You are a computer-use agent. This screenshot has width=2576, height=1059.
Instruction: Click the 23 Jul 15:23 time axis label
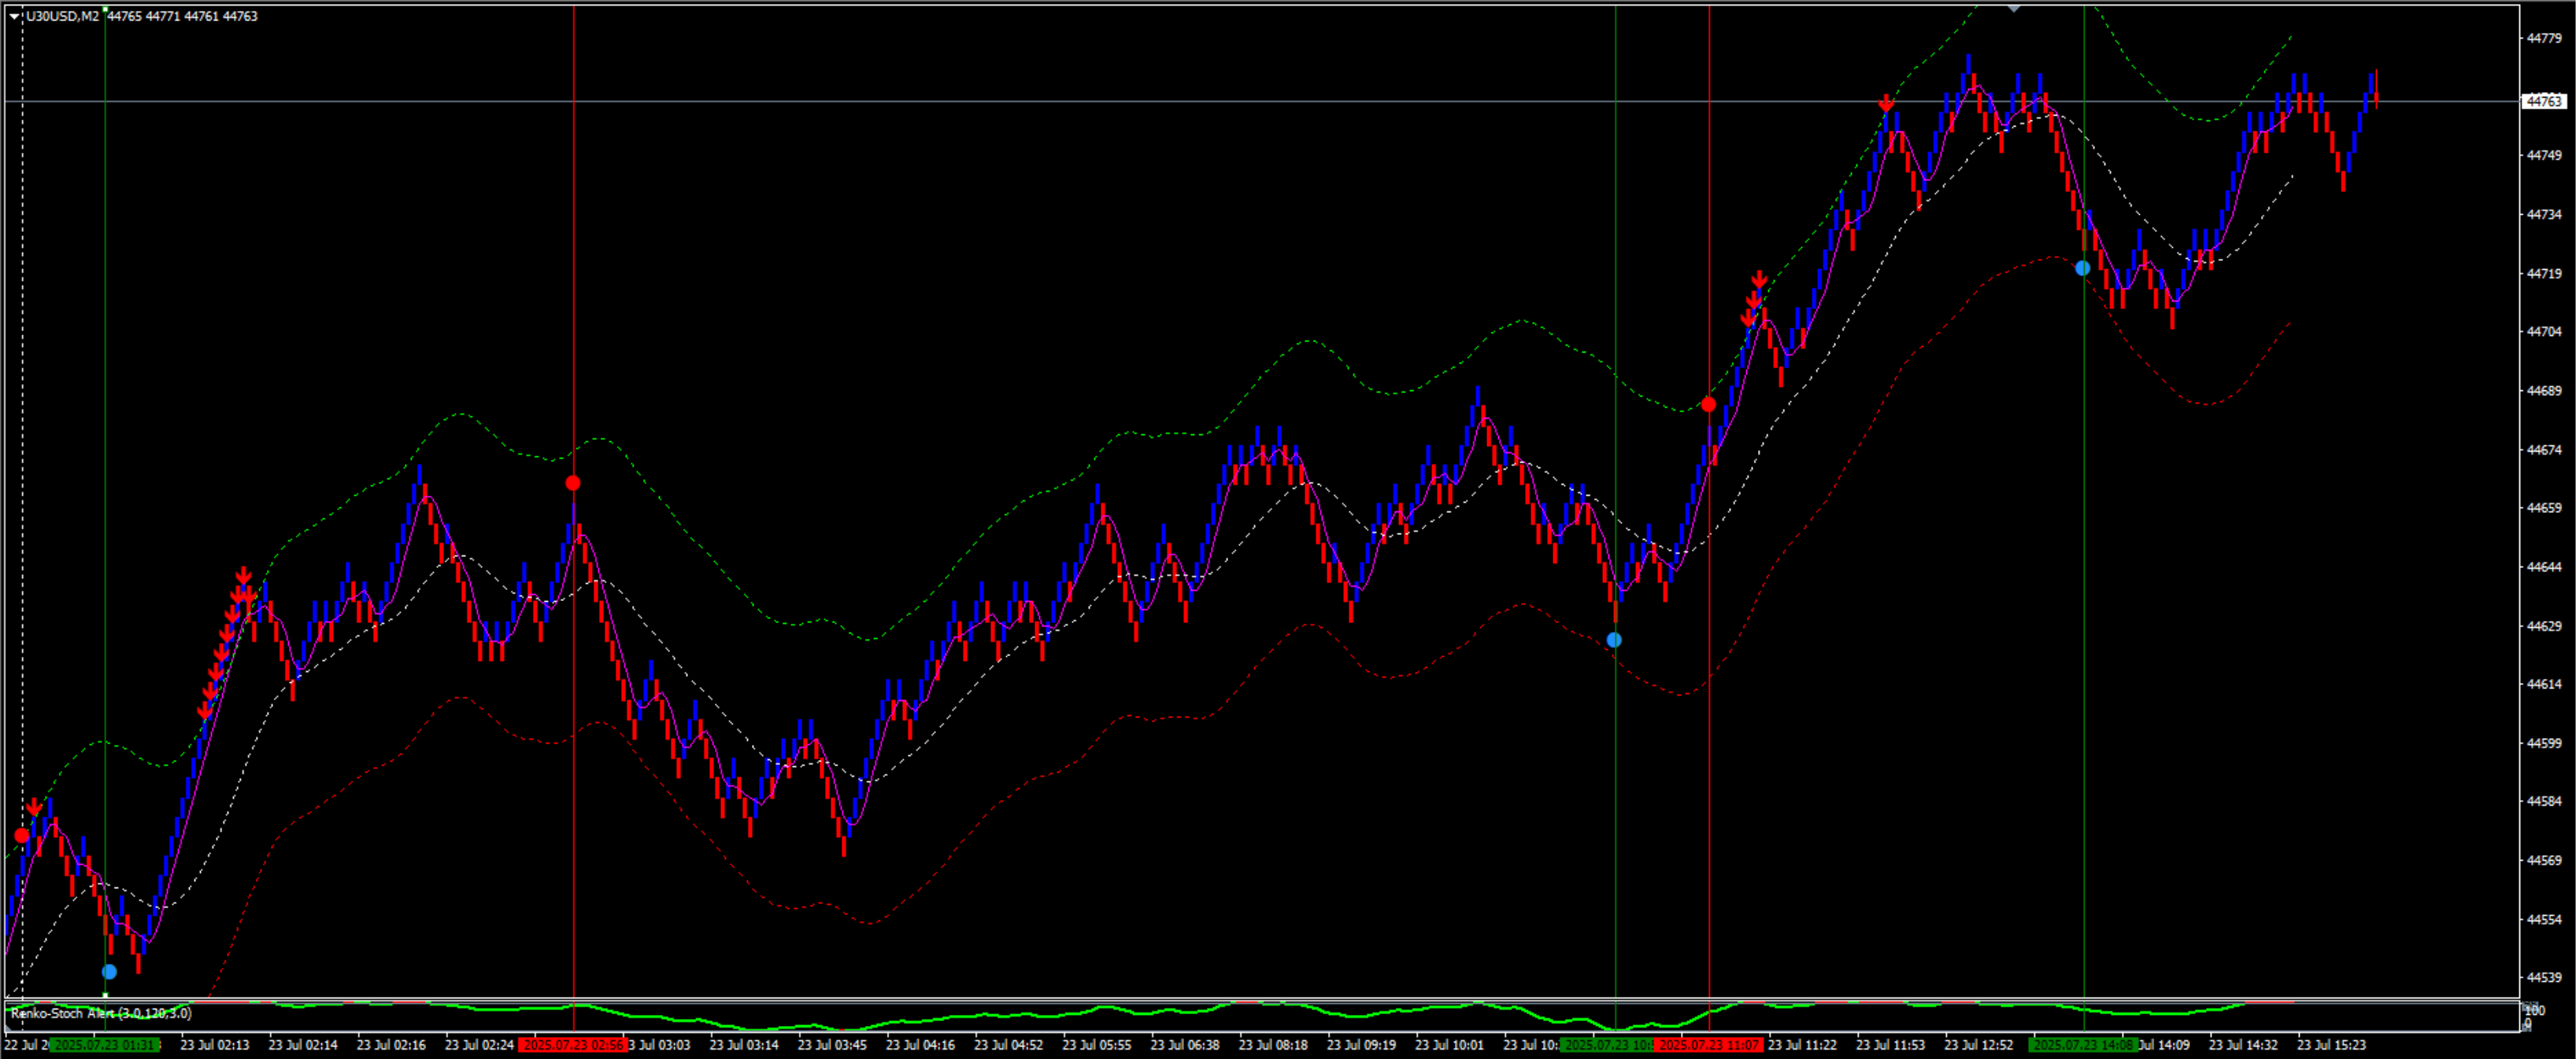coord(2331,1045)
